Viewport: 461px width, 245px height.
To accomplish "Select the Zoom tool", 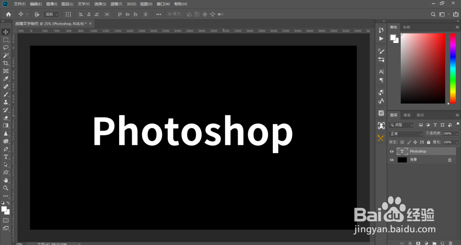I will 6,188.
